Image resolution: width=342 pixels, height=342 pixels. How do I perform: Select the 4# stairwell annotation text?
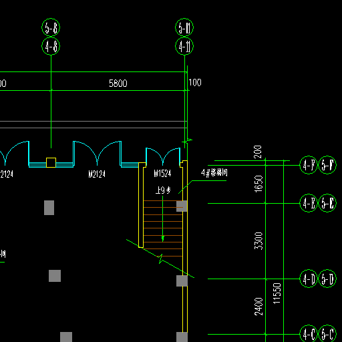[214, 172]
